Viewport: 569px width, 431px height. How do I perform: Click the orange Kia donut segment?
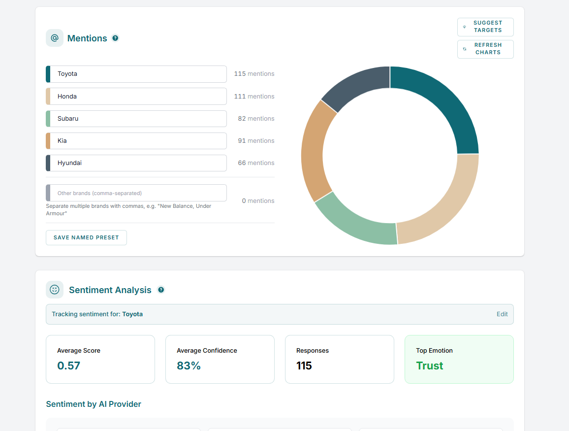coord(314,151)
